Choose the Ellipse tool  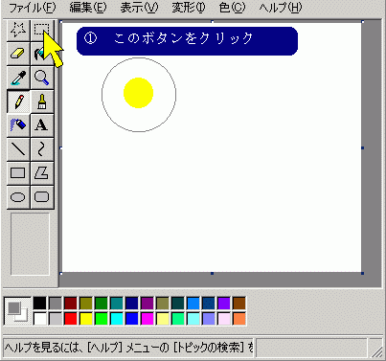click(x=18, y=197)
